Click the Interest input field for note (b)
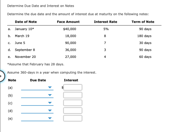Screen dimensions: 181x132 point(73,95)
